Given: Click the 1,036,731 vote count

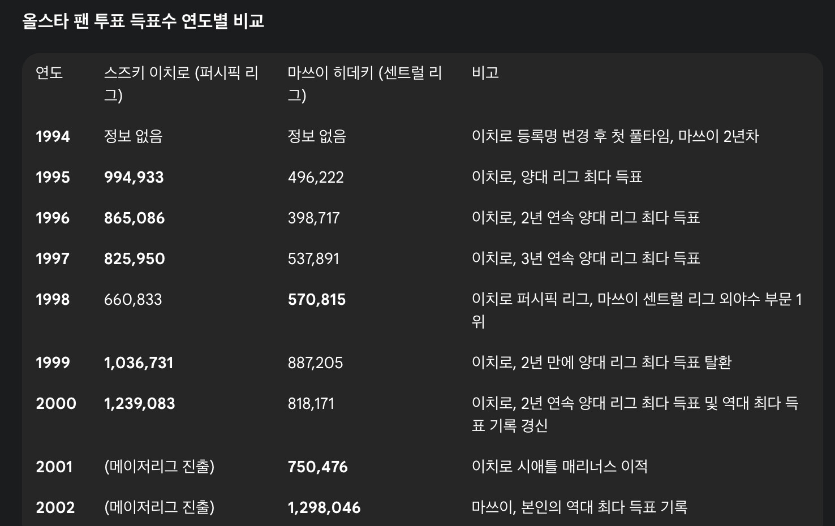Looking at the screenshot, I should click(x=139, y=363).
